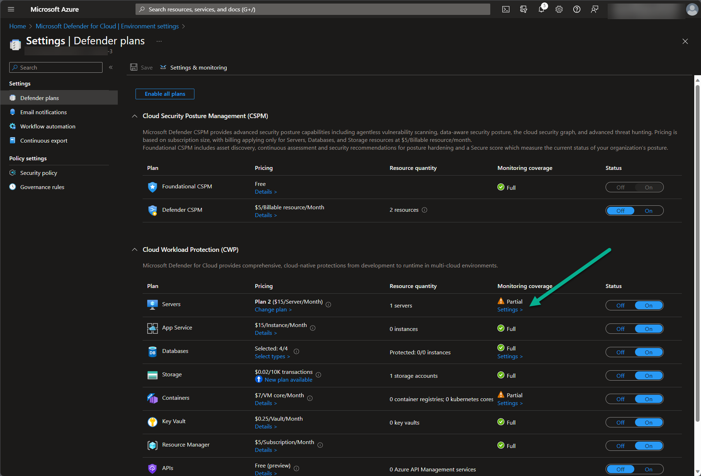Open Email notifications from the sidebar
Screen dimensions: 701x476
click(43, 112)
